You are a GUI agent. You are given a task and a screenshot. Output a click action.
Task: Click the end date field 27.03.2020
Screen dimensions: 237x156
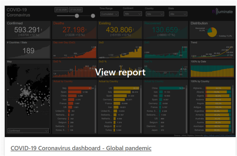(76, 10)
